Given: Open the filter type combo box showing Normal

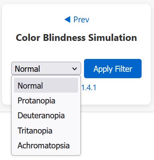Looking at the screenshot, I should click(x=46, y=69).
